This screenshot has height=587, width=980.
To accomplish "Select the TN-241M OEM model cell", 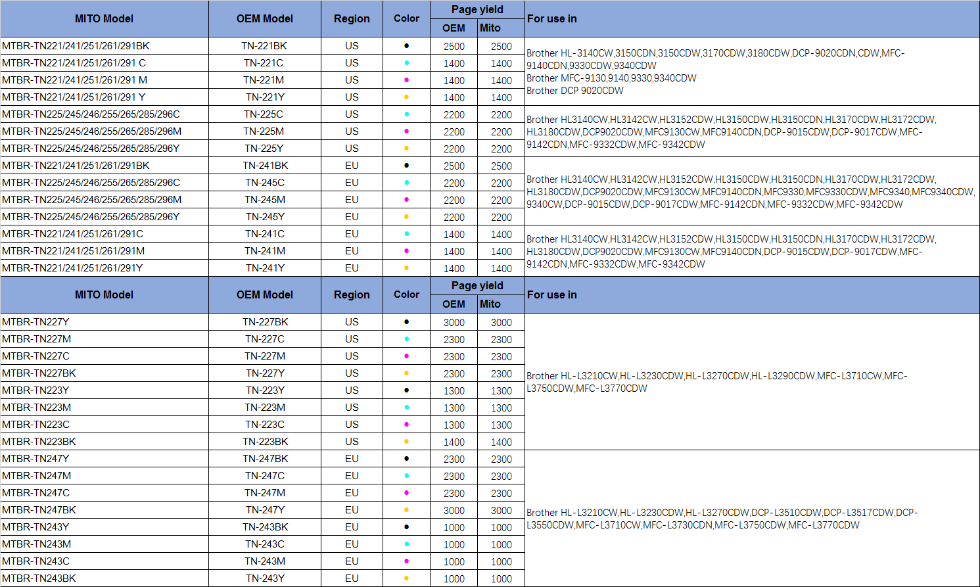I will 264,251.
